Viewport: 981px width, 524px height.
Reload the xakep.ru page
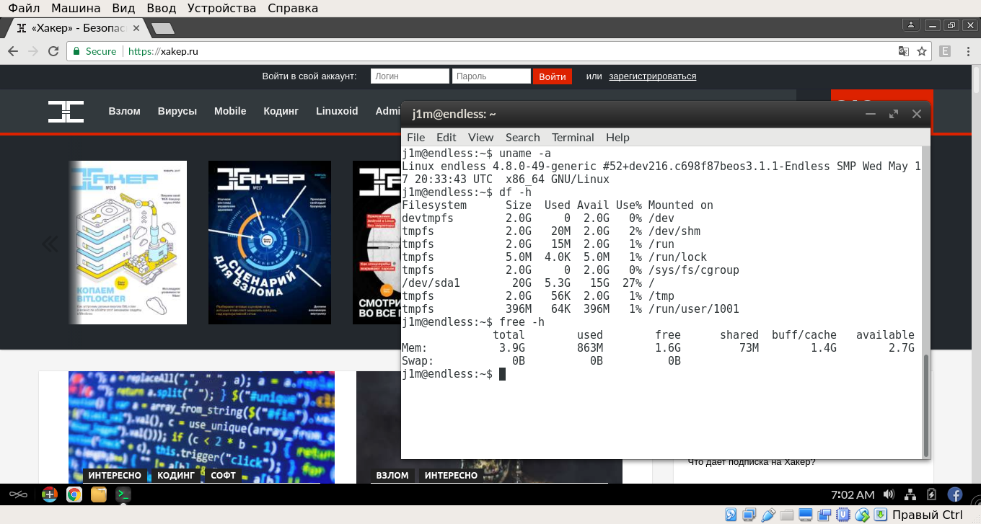[x=53, y=51]
